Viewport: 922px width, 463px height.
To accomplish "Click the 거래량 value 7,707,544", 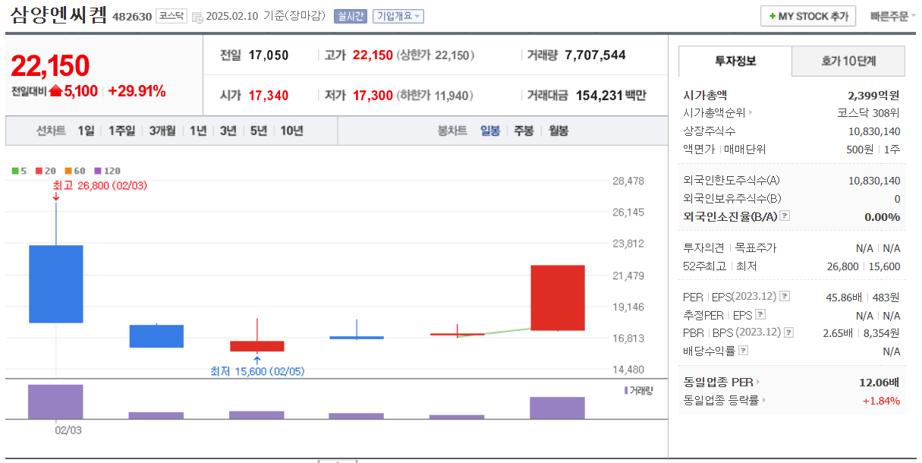I will tap(596, 55).
